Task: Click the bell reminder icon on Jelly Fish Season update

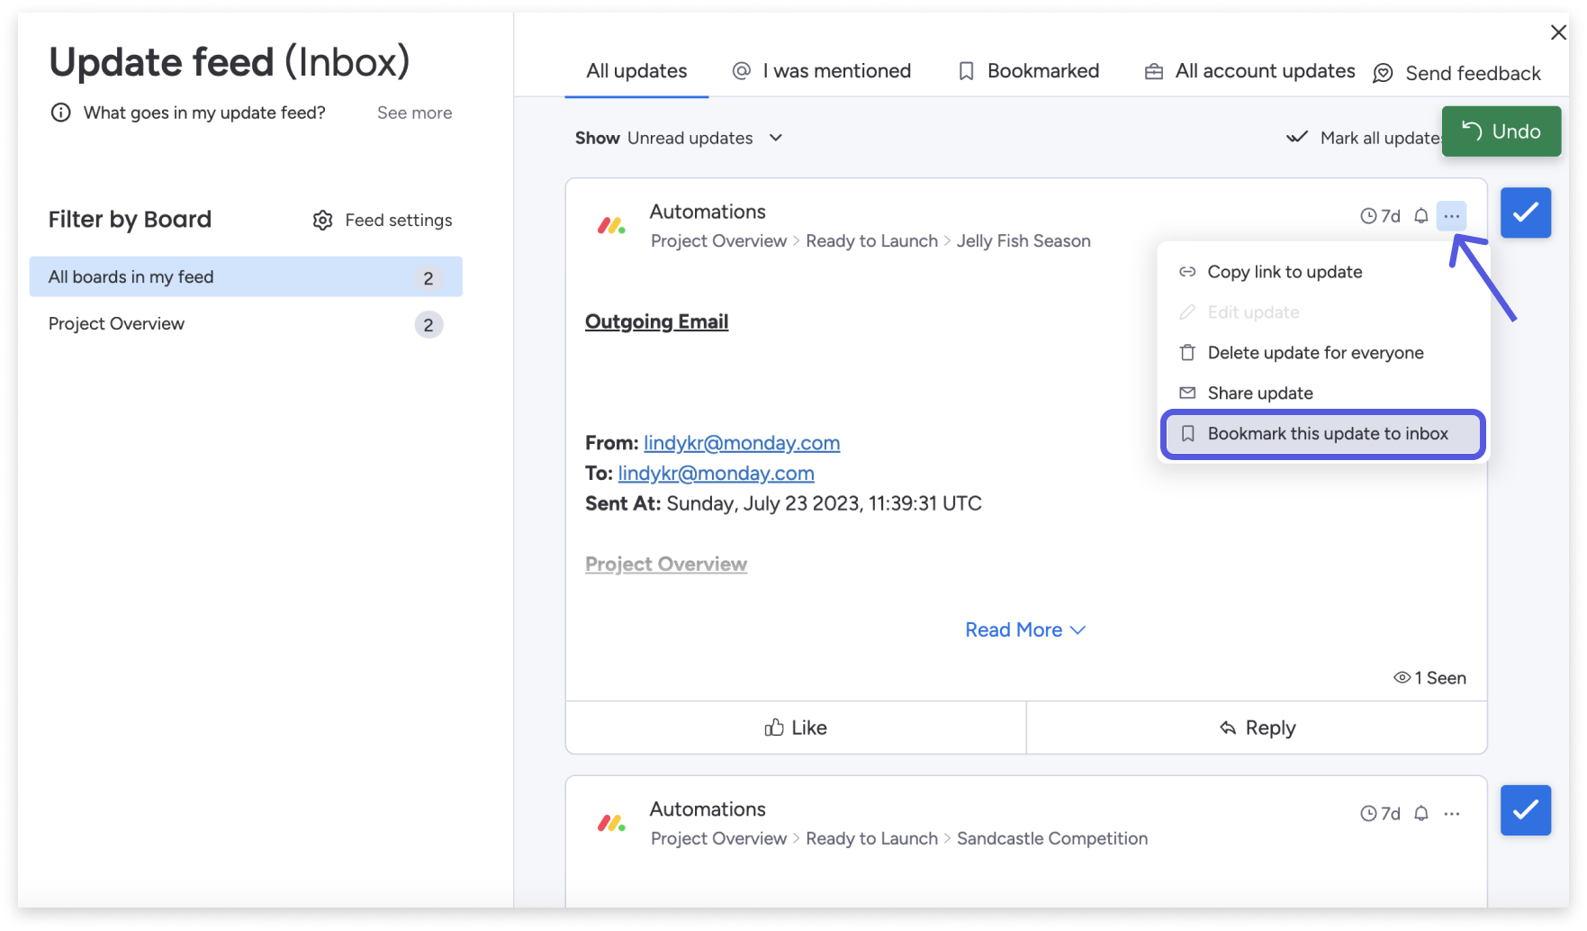Action: pyautogui.click(x=1420, y=216)
